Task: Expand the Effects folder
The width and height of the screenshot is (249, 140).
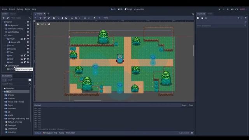Action: tap(4, 95)
